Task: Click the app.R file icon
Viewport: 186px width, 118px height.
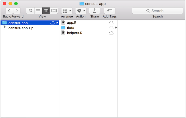Action: pos(63,22)
